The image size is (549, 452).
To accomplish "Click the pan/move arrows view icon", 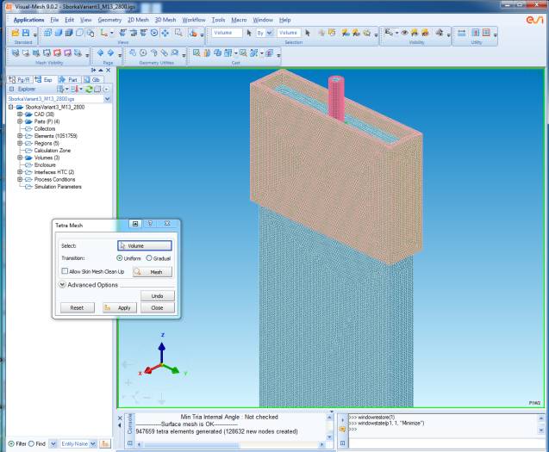I will click(165, 33).
